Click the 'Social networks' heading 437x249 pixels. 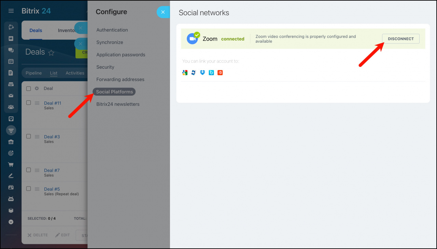point(204,13)
